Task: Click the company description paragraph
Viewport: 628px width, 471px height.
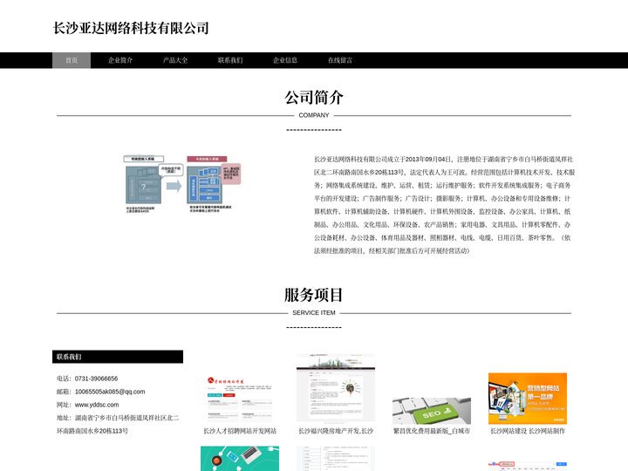Action: (444, 205)
